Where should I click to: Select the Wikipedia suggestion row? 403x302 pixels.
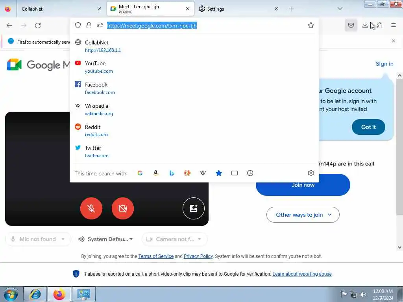click(194, 109)
